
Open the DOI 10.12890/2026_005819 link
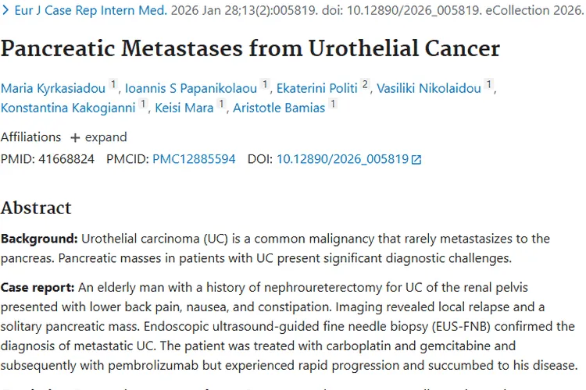[342, 159]
